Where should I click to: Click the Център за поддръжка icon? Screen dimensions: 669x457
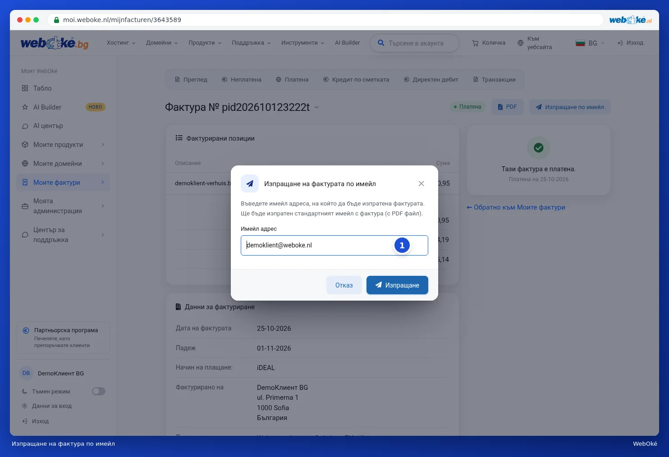click(x=25, y=235)
